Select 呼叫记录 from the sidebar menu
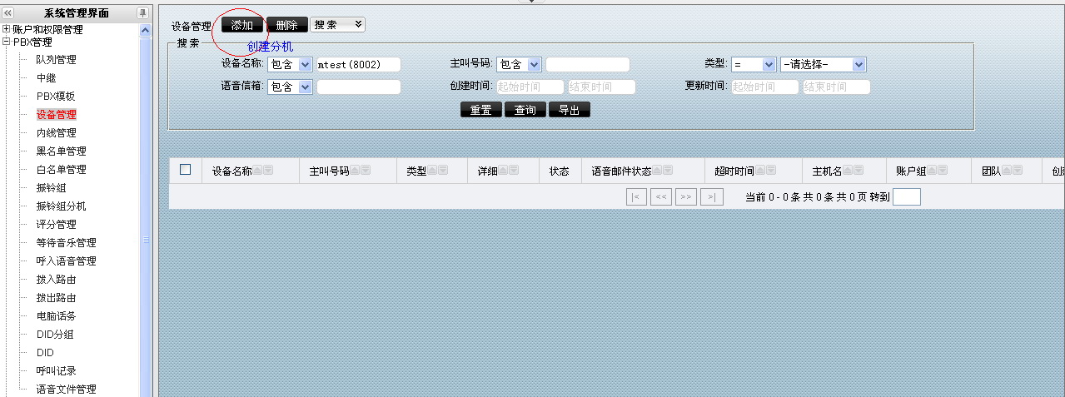 point(56,371)
